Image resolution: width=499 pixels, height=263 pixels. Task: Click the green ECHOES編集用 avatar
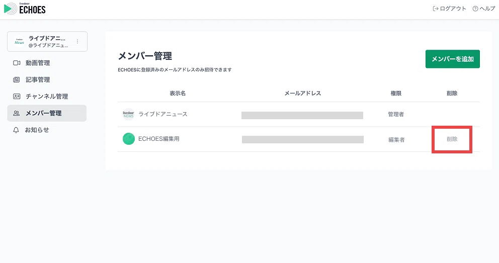click(x=129, y=139)
